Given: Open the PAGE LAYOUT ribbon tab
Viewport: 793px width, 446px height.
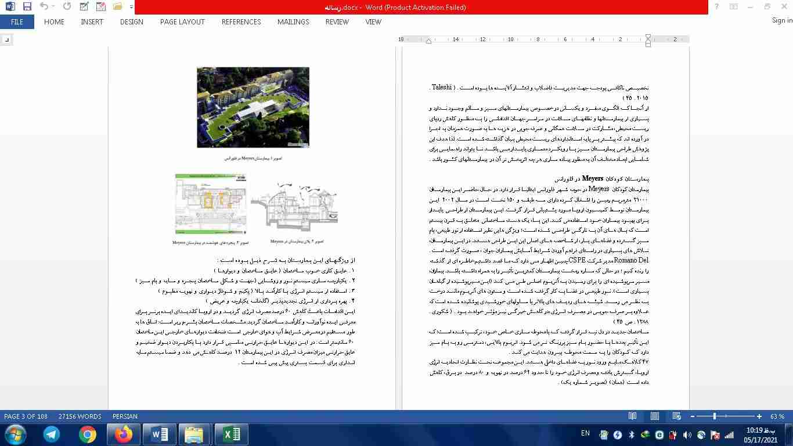Looking at the screenshot, I should (x=182, y=21).
